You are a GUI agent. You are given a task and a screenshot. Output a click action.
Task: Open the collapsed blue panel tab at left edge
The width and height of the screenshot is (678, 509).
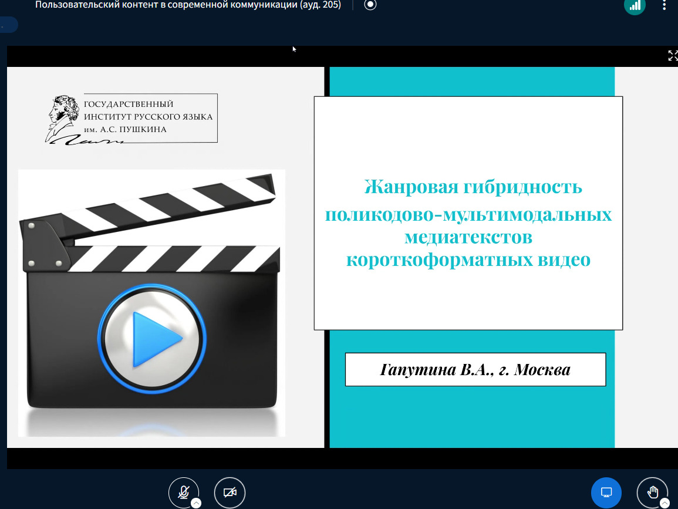coord(9,25)
